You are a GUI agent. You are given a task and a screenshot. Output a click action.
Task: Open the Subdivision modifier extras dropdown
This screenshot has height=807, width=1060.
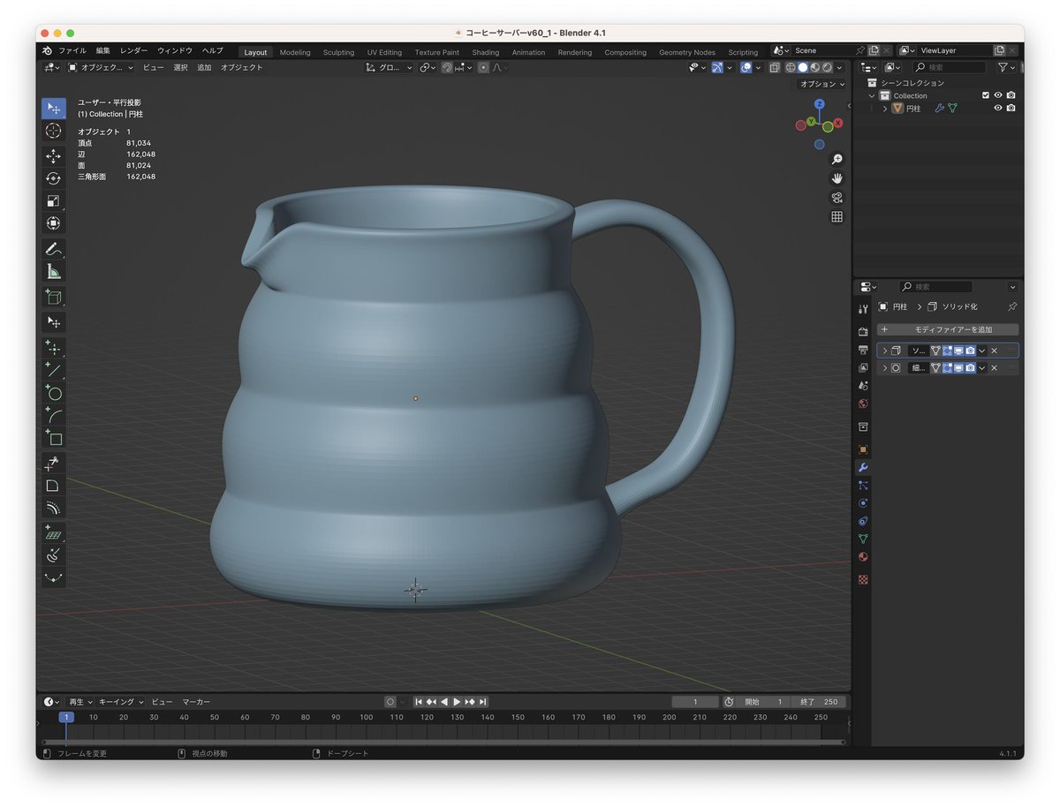[x=981, y=367]
